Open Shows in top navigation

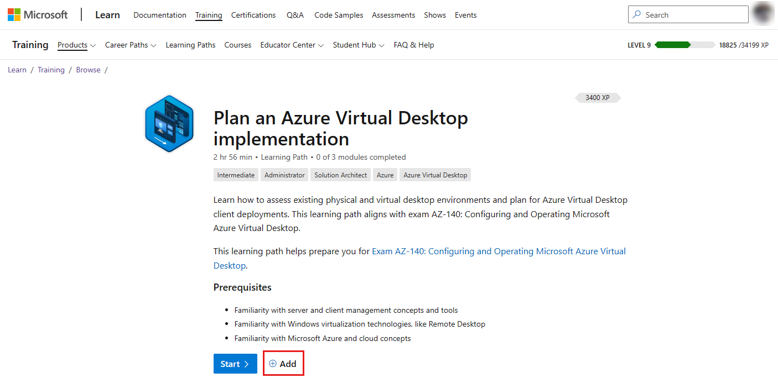(x=435, y=15)
